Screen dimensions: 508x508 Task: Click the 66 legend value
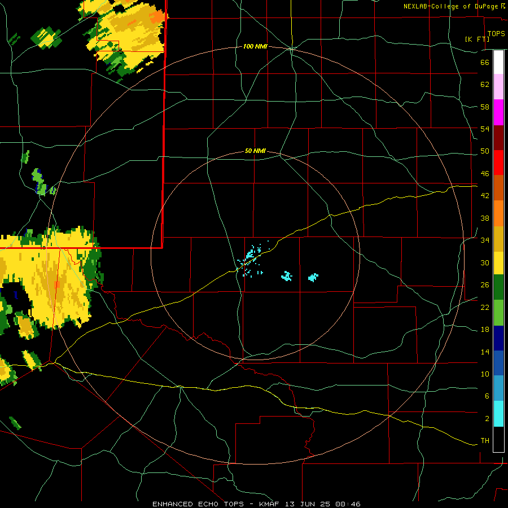pyautogui.click(x=485, y=62)
